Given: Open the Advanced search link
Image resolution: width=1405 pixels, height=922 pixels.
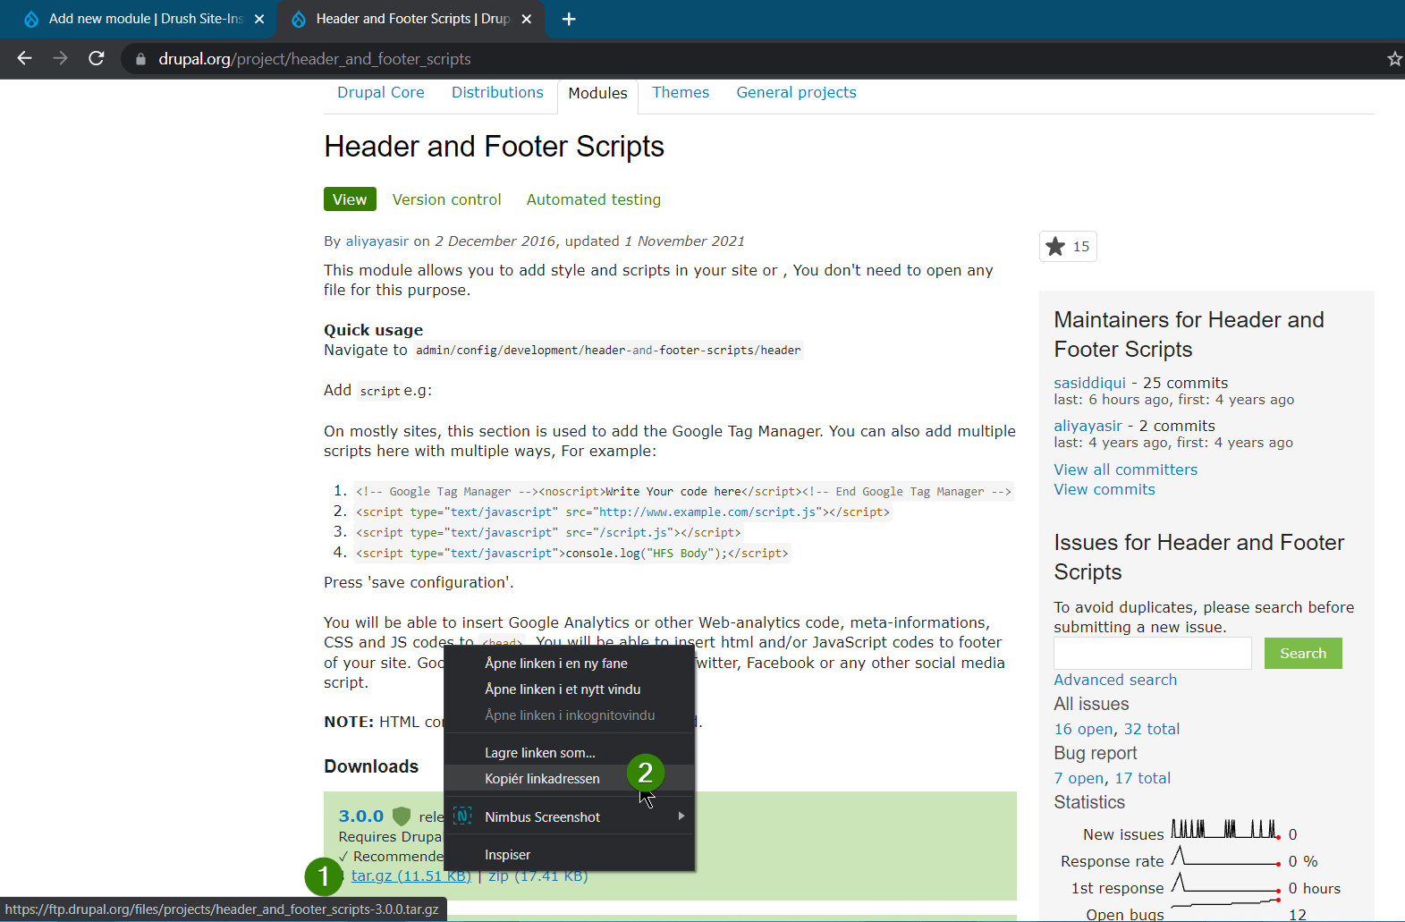Looking at the screenshot, I should [1115, 680].
